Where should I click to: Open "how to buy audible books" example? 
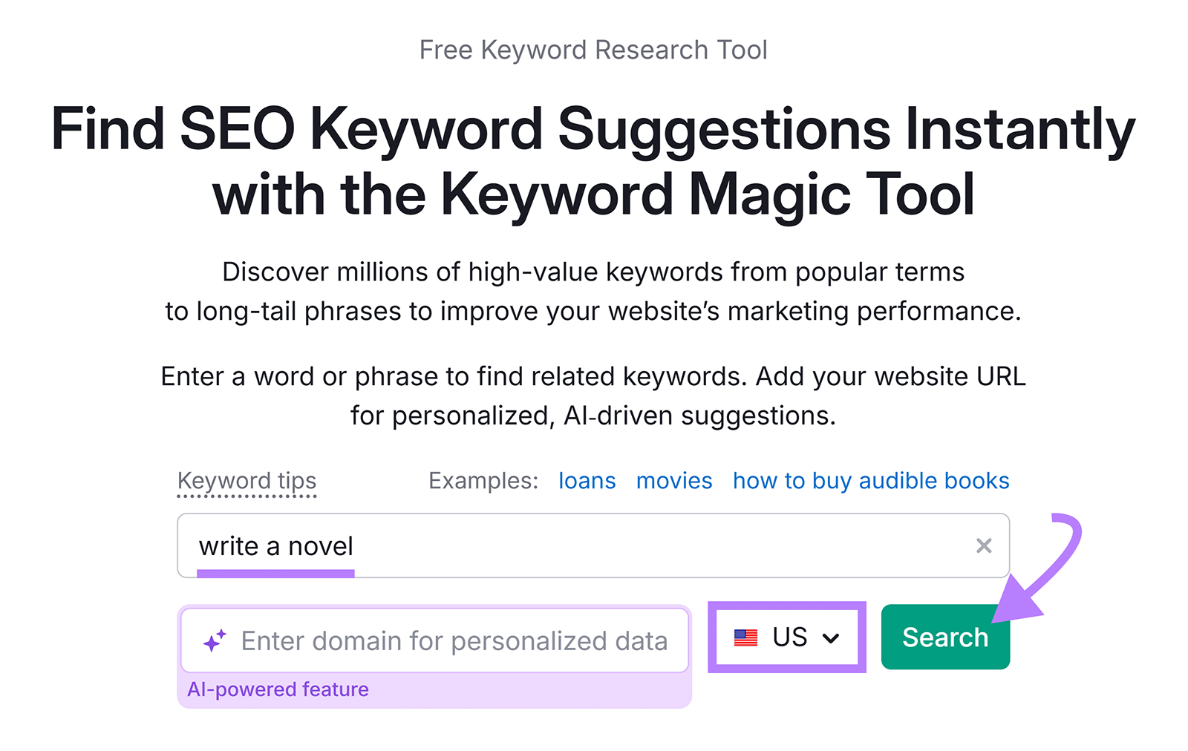870,480
